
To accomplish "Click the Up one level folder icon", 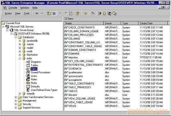I will click(x=48, y=14).
